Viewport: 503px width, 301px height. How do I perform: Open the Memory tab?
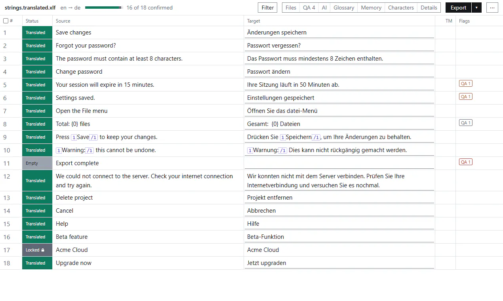pos(371,8)
